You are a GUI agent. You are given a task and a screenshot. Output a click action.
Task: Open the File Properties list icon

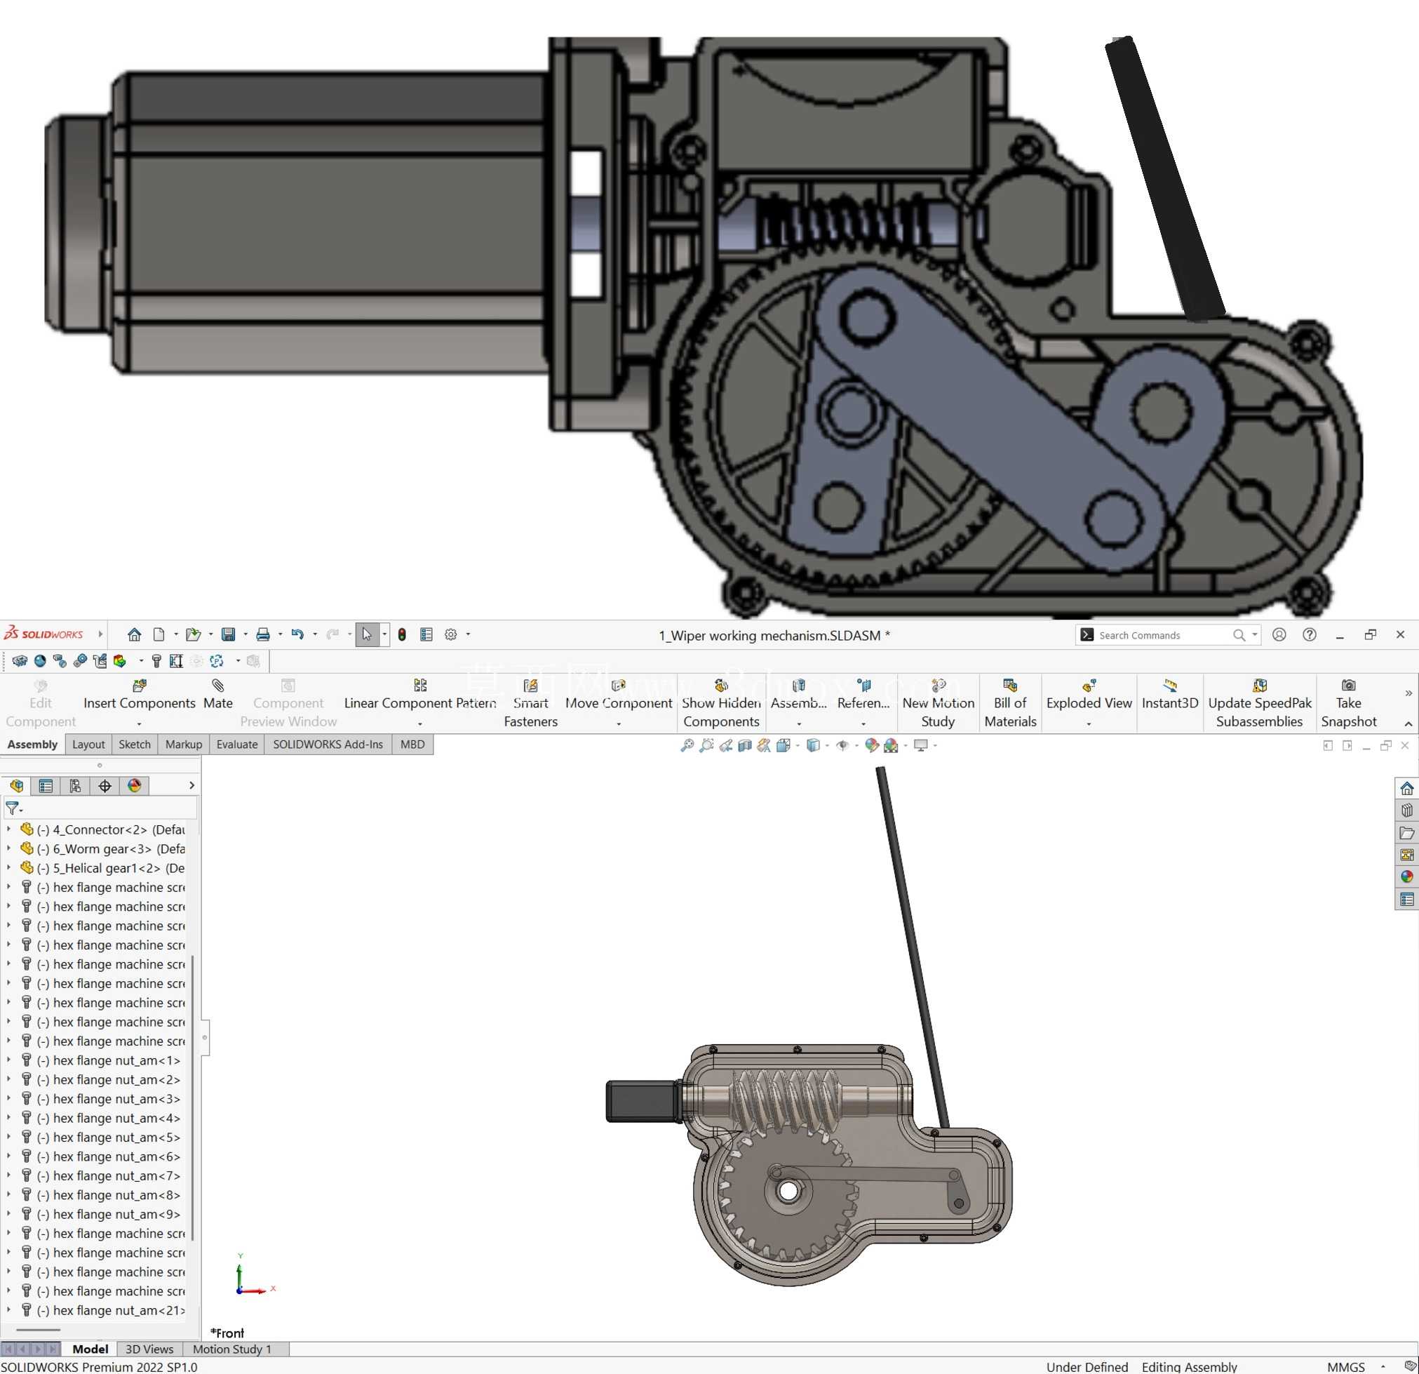[426, 634]
